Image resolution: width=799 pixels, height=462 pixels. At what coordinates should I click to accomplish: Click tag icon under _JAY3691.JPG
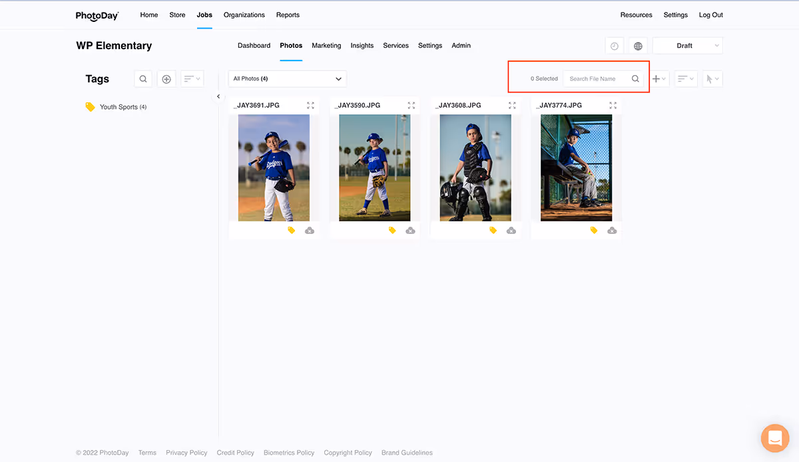click(292, 230)
